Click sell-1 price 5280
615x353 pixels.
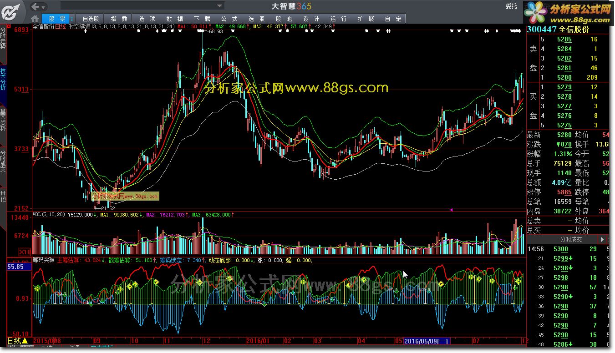coord(564,78)
